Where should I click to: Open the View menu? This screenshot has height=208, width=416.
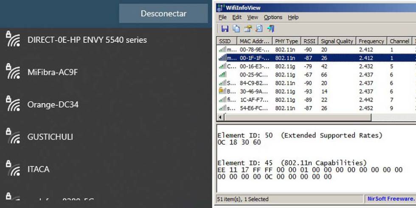click(x=253, y=17)
